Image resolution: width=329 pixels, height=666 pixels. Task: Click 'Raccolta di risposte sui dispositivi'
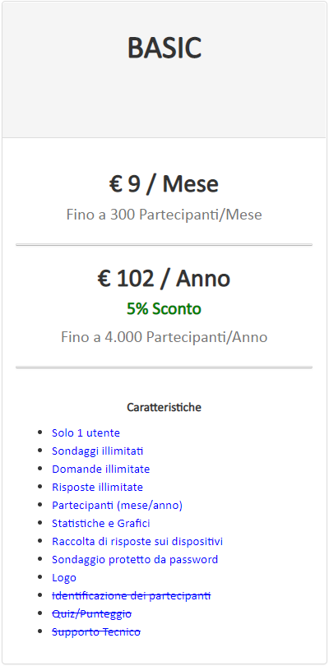pyautogui.click(x=137, y=542)
